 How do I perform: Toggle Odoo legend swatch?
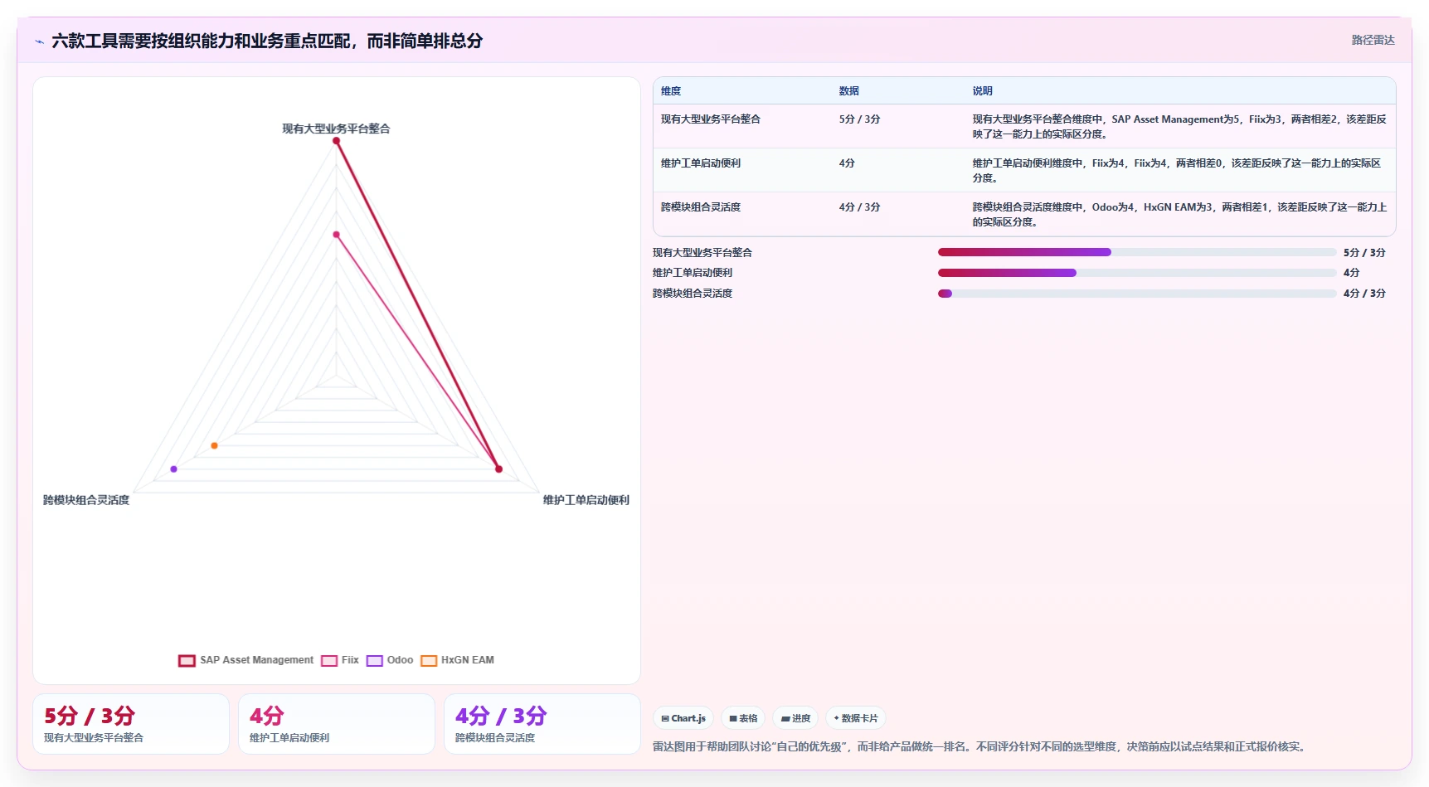[x=375, y=660]
